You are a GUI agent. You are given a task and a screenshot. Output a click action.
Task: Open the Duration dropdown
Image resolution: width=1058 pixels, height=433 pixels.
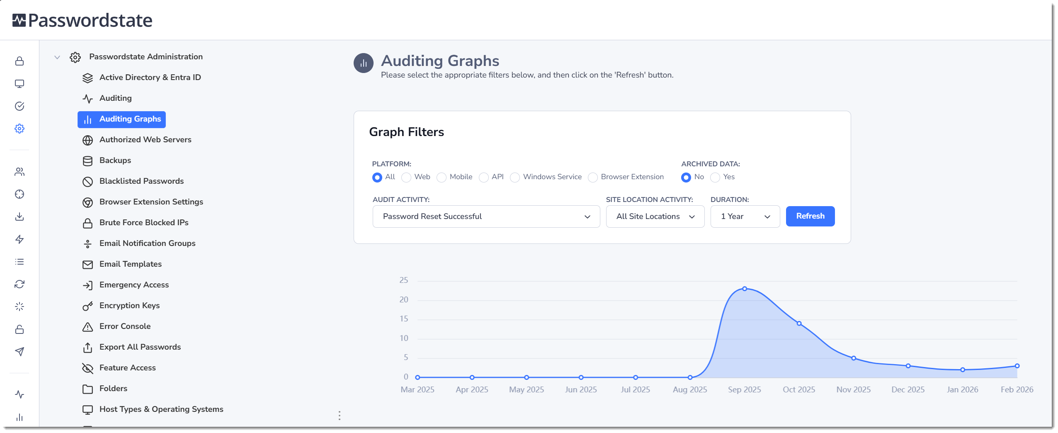tap(745, 216)
